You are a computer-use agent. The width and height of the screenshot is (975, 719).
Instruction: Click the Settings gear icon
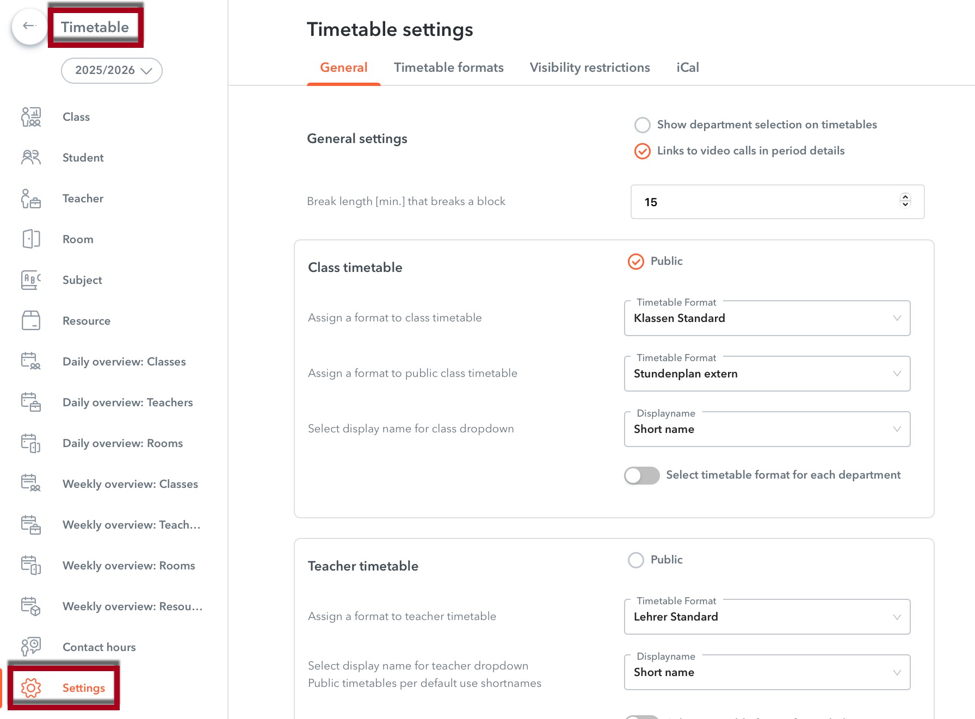click(x=31, y=688)
